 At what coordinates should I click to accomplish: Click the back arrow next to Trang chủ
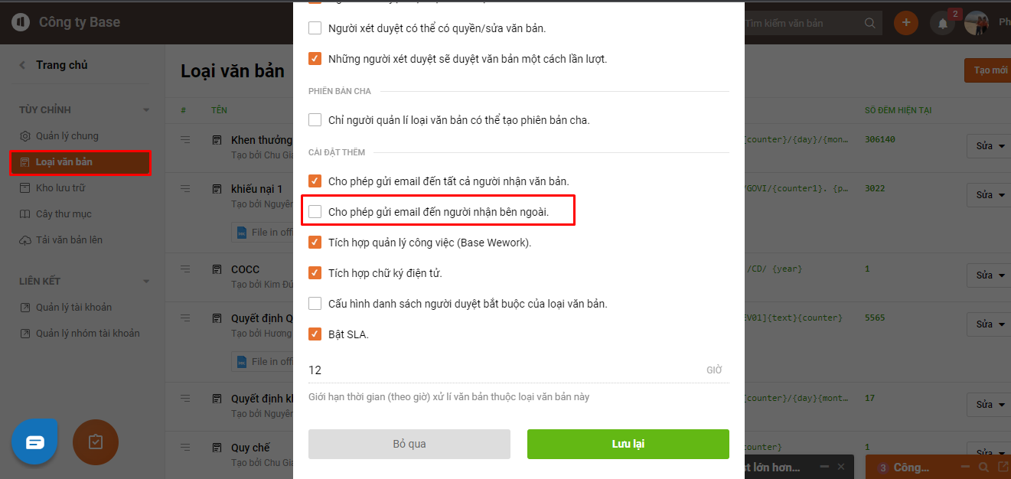pyautogui.click(x=23, y=65)
